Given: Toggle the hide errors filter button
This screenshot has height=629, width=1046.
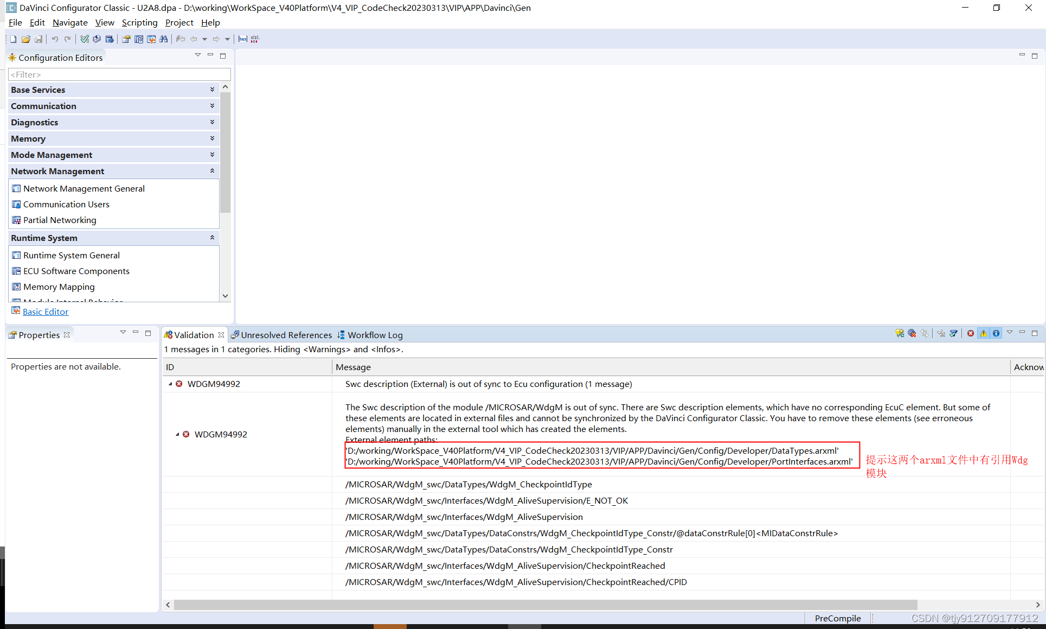Looking at the screenshot, I should pyautogui.click(x=971, y=333).
